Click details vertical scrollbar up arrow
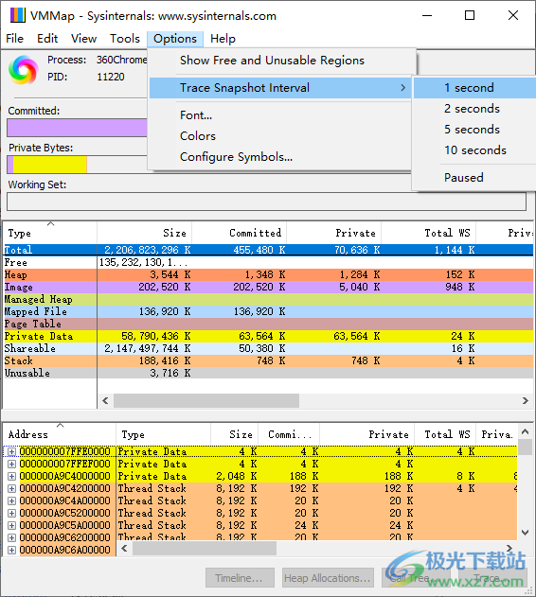 [525, 431]
